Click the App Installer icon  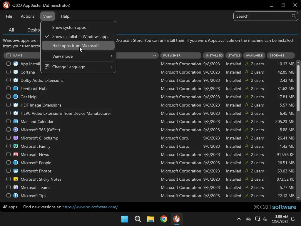click(x=16, y=64)
